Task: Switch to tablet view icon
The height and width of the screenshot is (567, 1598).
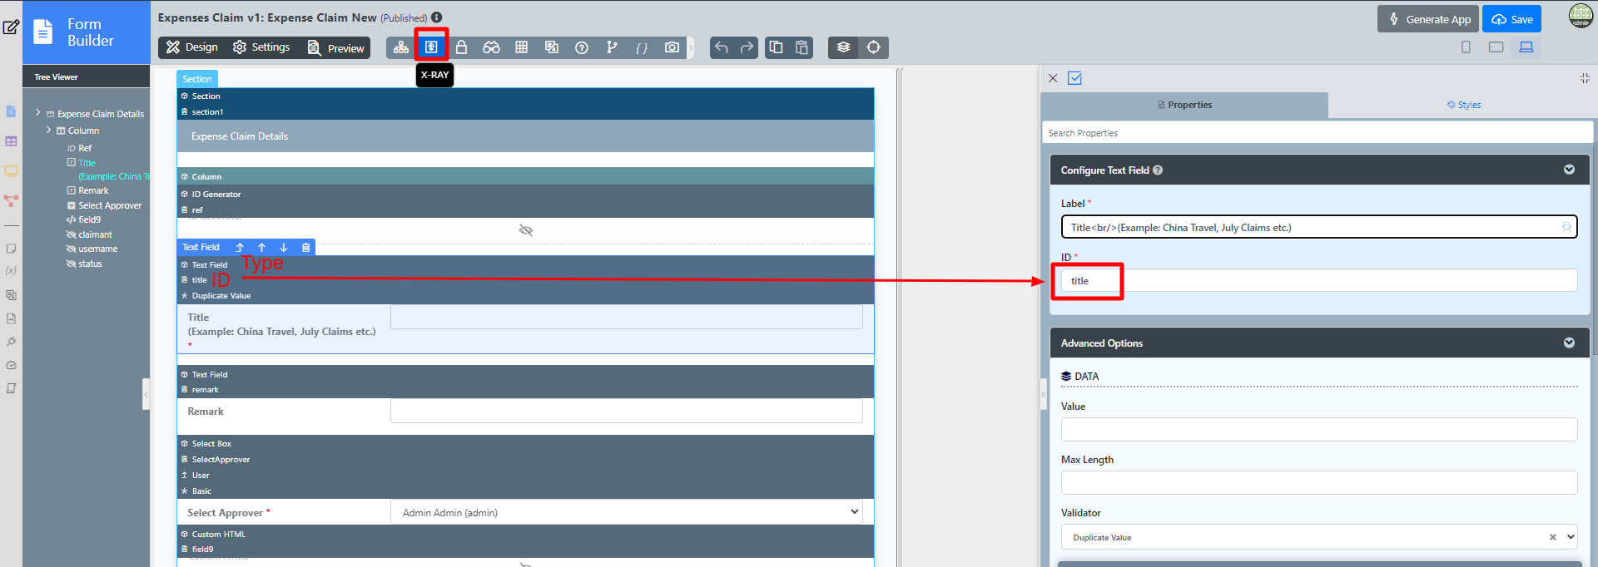Action: pos(1496,47)
